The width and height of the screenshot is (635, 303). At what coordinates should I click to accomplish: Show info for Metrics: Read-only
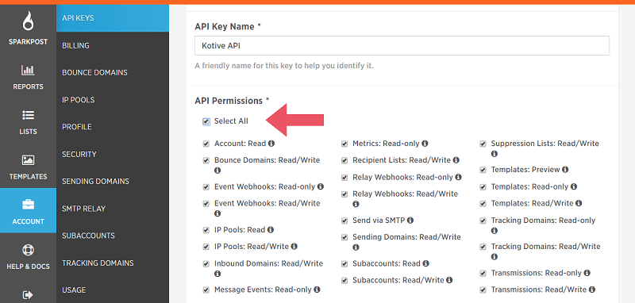(x=425, y=144)
